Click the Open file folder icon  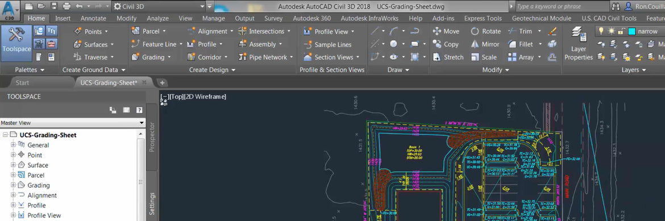(41, 6)
